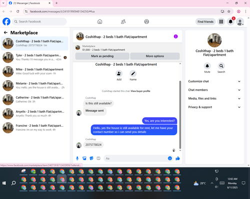Open the account profile avatar menu

click(x=240, y=22)
